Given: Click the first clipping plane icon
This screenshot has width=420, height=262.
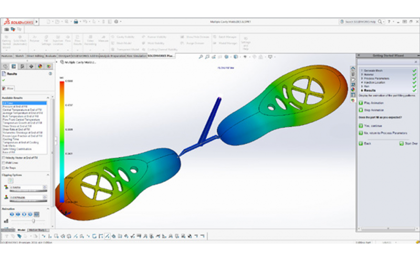Looking at the screenshot, I should click(6, 188).
